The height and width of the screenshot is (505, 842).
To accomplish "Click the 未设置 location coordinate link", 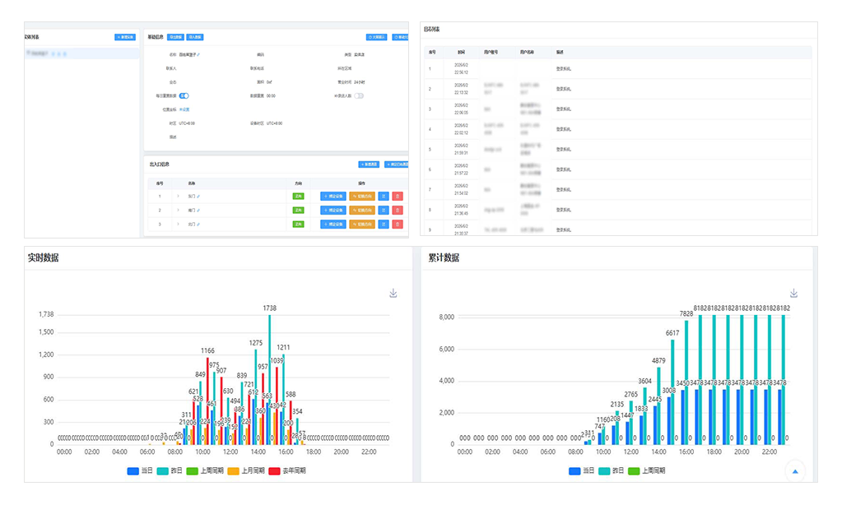I will point(184,109).
